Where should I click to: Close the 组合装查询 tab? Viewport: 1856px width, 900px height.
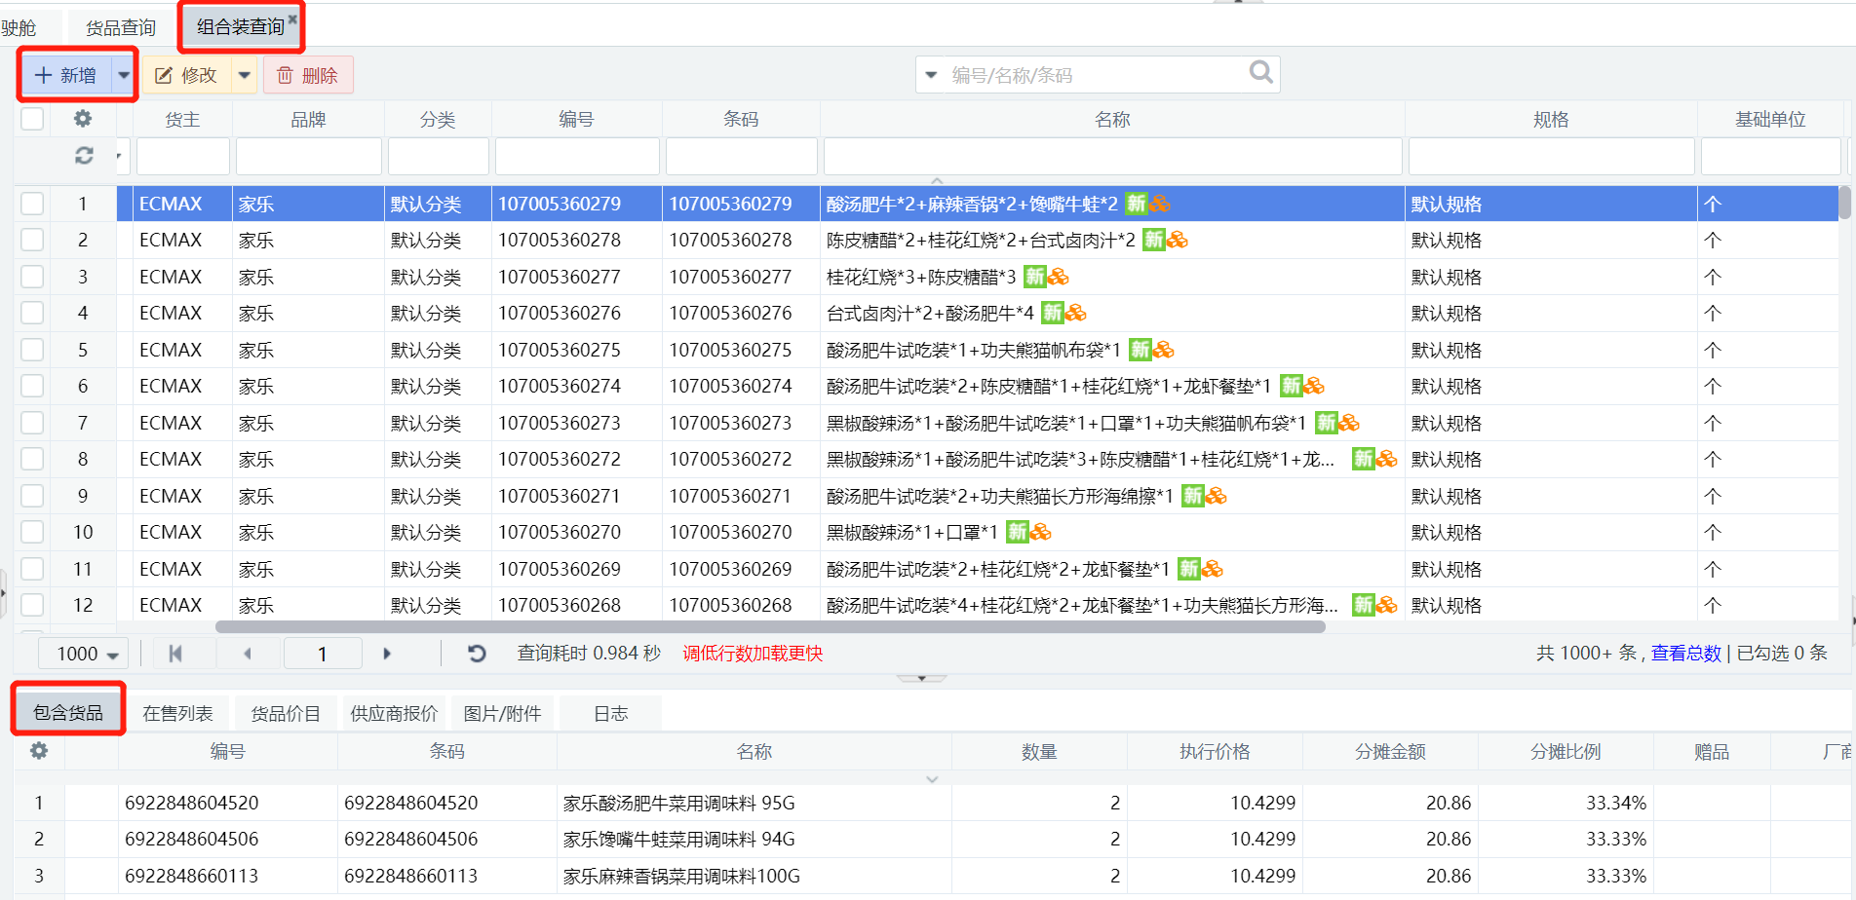point(292,19)
